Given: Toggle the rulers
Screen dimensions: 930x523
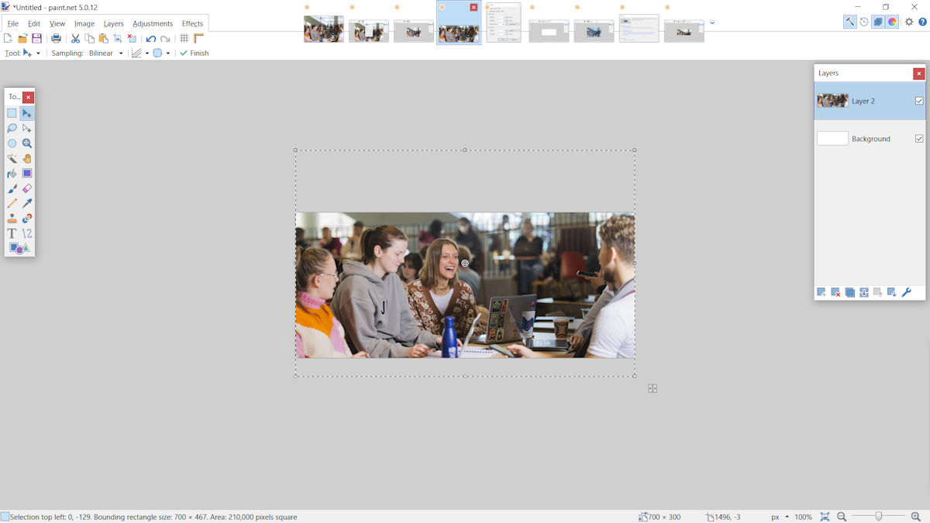Looking at the screenshot, I should pyautogui.click(x=199, y=38).
